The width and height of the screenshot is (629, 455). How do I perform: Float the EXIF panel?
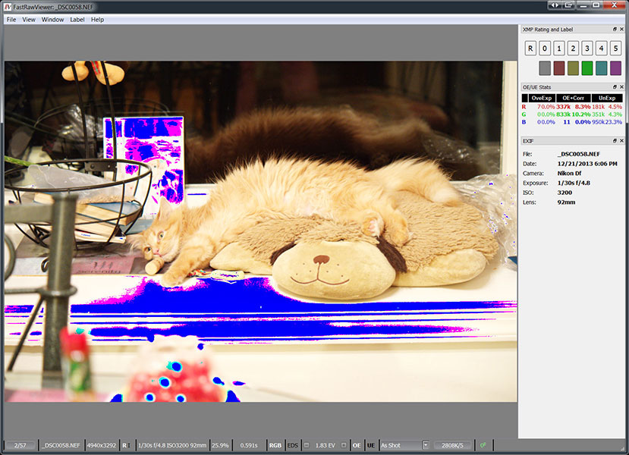point(615,141)
